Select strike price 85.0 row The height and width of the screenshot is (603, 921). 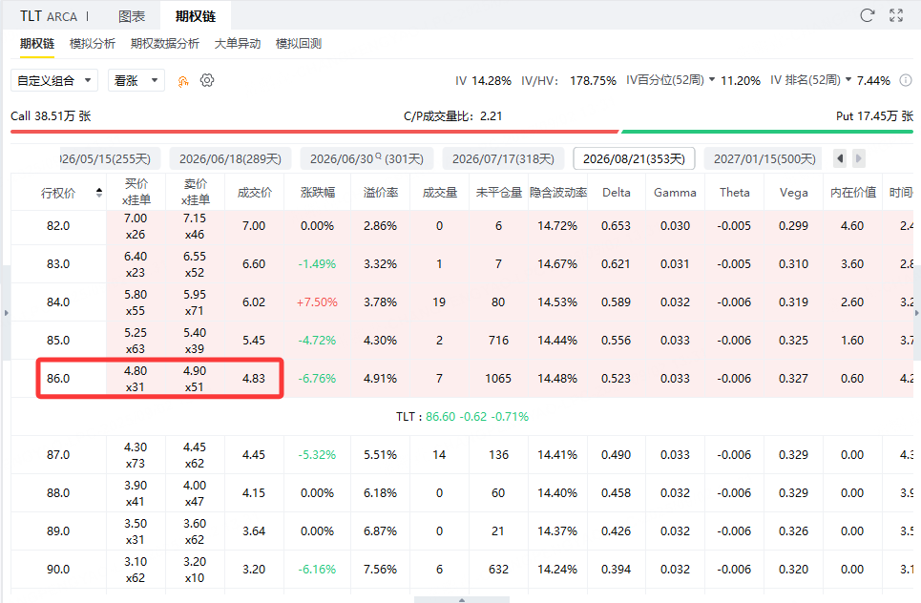point(462,341)
